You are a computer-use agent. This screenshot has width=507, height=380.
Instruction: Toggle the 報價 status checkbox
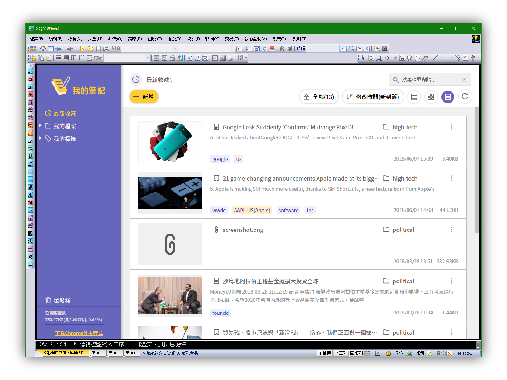click(x=429, y=353)
